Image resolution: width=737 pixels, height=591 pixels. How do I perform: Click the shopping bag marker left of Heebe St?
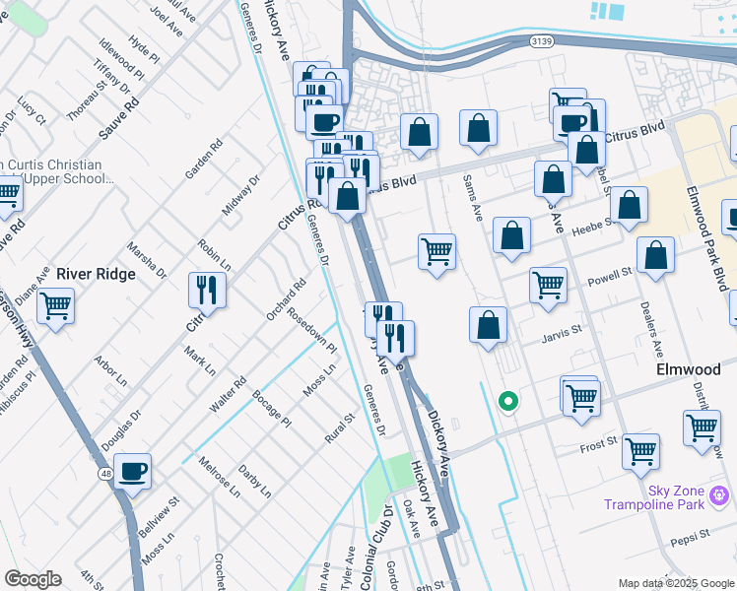pyautogui.click(x=511, y=236)
